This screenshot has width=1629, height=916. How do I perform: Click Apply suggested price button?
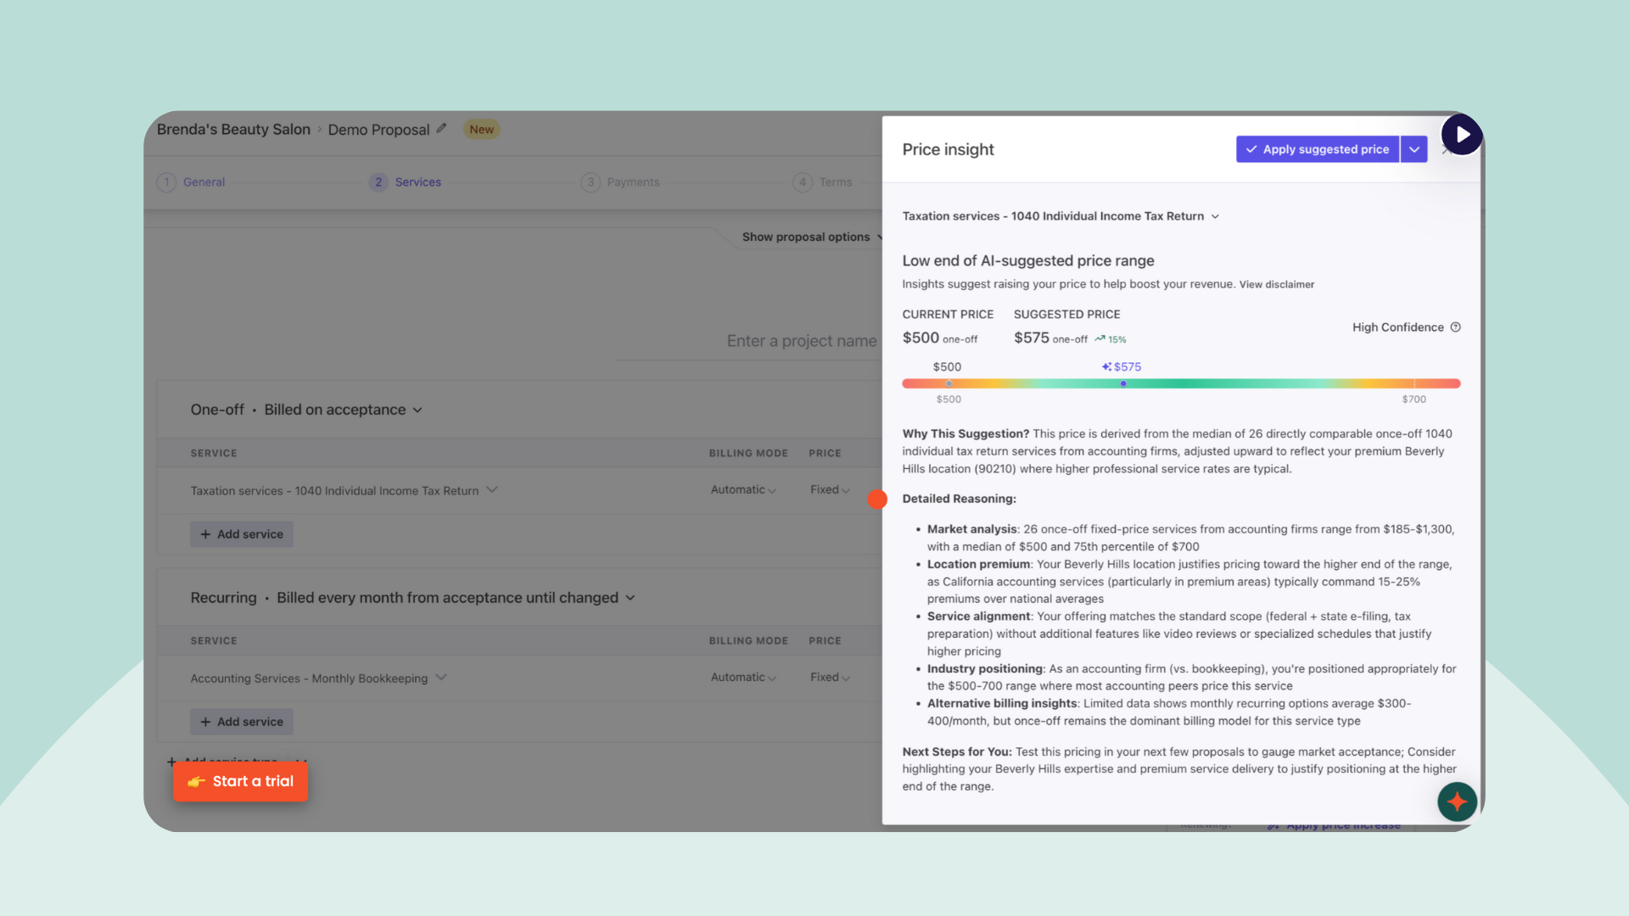pyautogui.click(x=1317, y=149)
